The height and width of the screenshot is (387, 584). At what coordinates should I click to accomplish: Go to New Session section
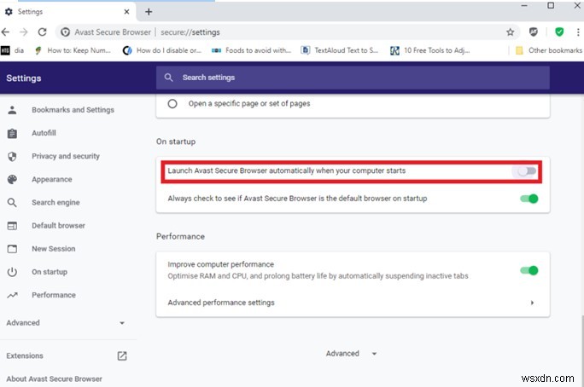click(54, 249)
